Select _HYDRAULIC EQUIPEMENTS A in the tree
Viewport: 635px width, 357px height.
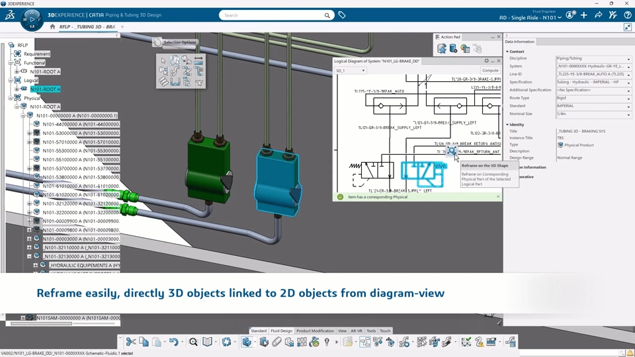point(85,265)
